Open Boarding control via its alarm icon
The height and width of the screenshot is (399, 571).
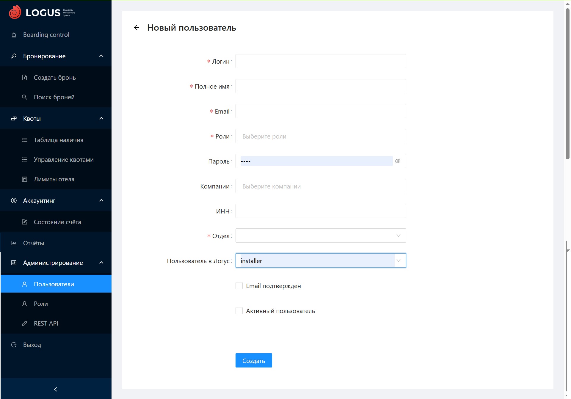14,35
